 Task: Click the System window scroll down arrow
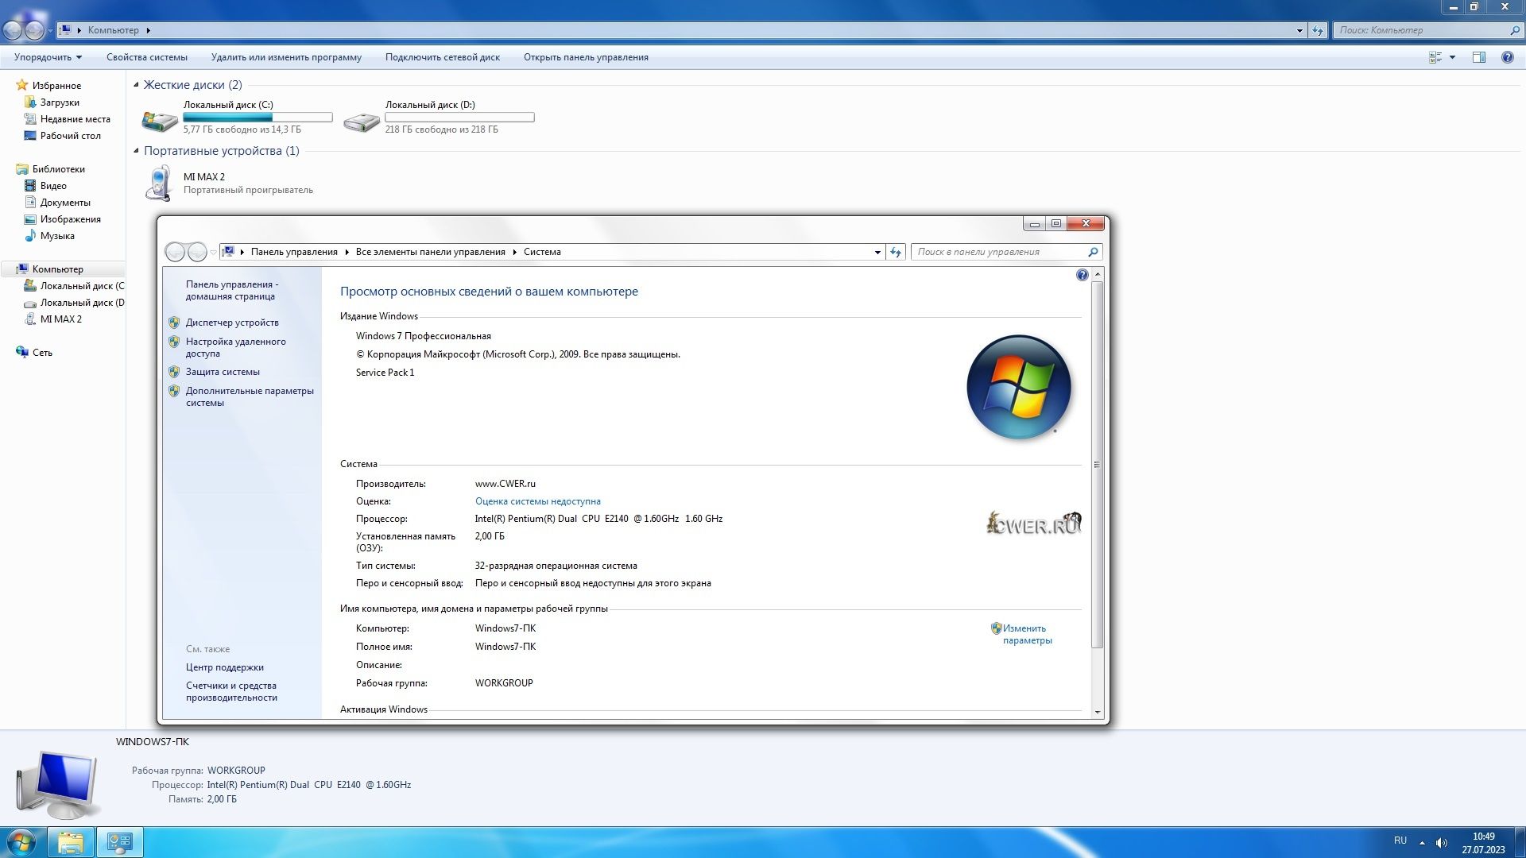point(1098,713)
